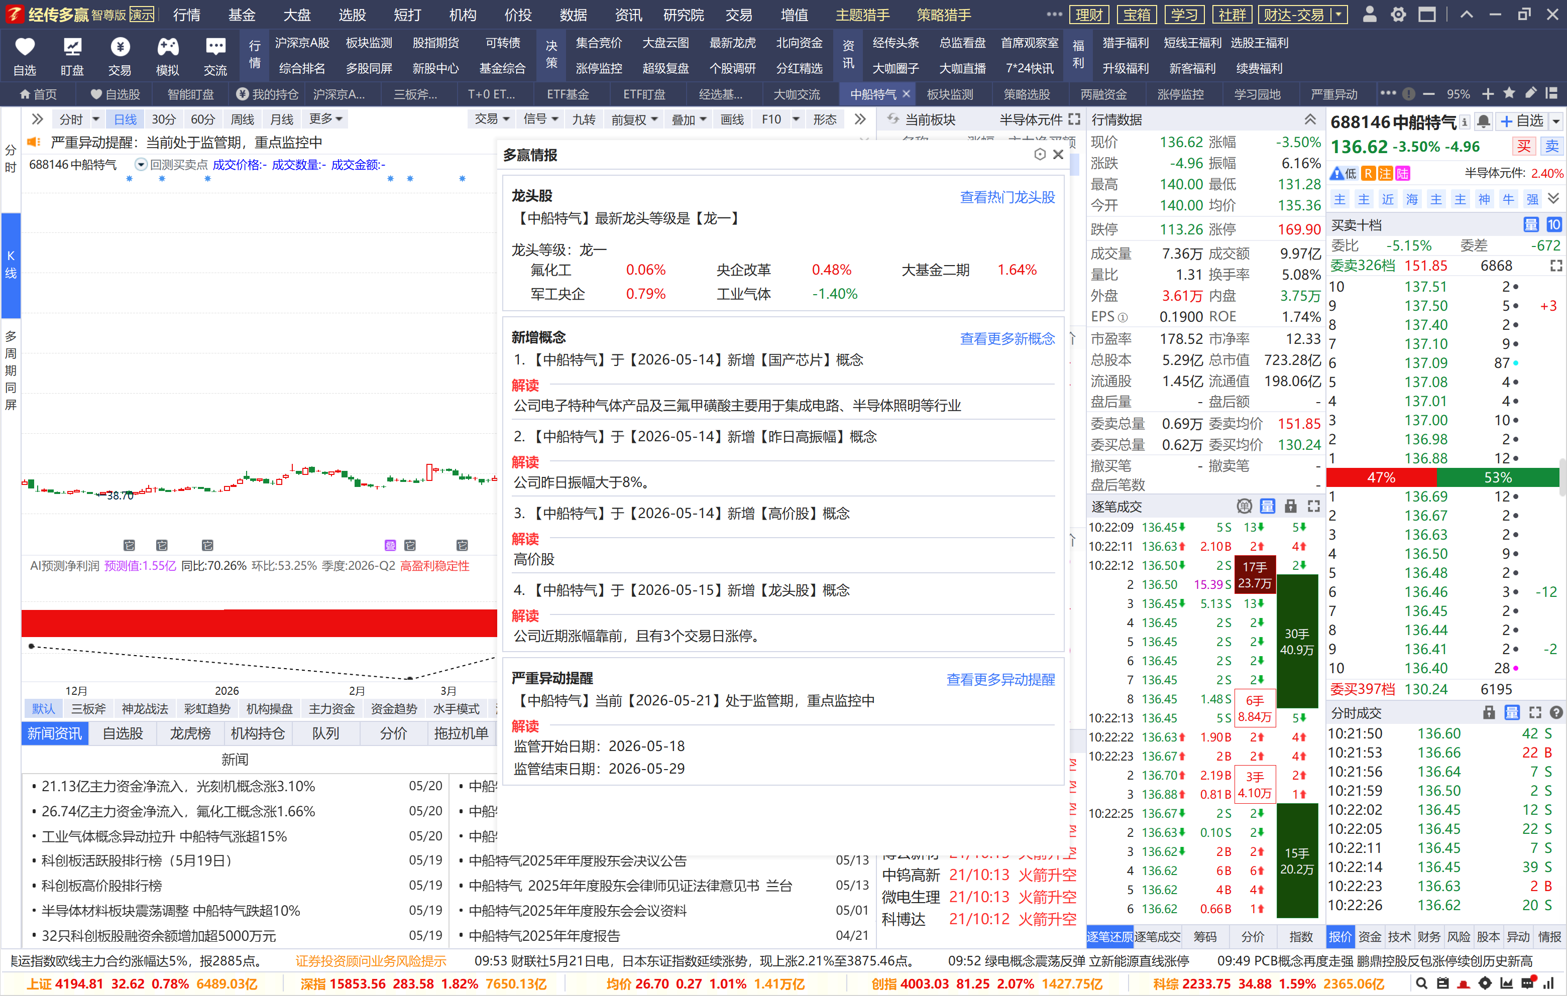Open 叠加 overlay dropdown

689,119
